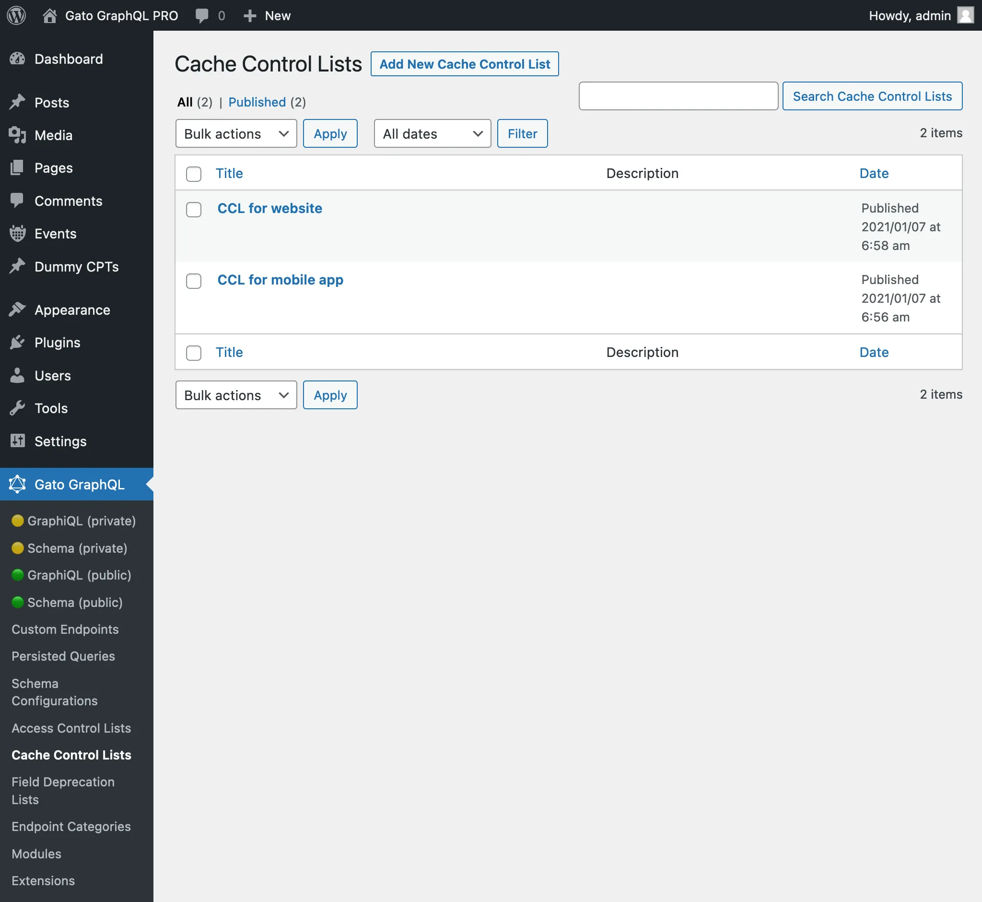Focus the search cache control lists field
This screenshot has width=982, height=902.
click(x=678, y=95)
